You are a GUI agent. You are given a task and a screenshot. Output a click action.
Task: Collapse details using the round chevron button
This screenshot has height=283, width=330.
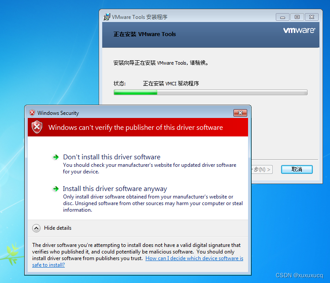[x=37, y=228]
